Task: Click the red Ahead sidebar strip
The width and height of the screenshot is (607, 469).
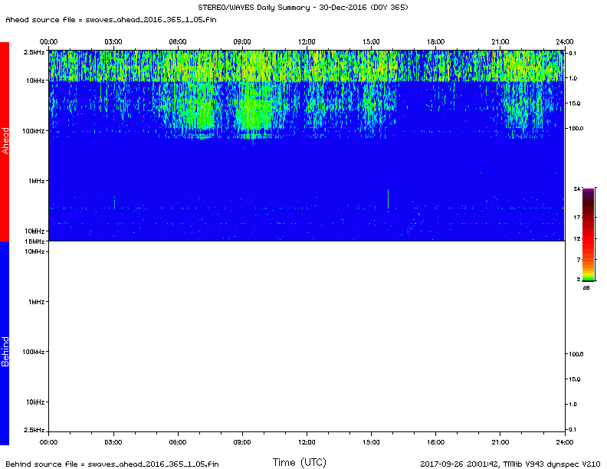Action: pos(5,142)
